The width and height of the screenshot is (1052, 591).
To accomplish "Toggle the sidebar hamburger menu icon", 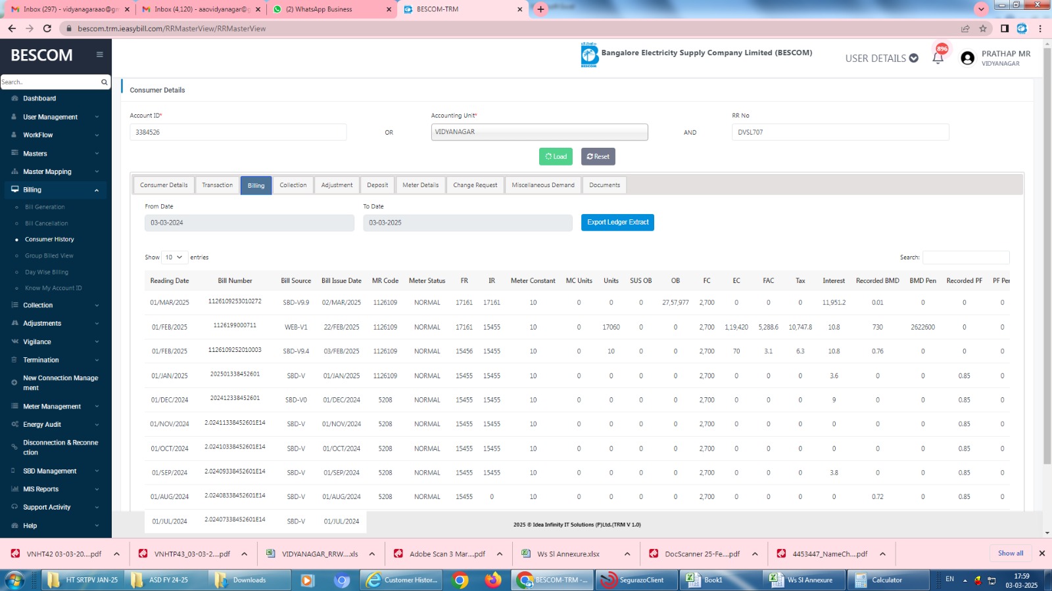I will pos(99,55).
